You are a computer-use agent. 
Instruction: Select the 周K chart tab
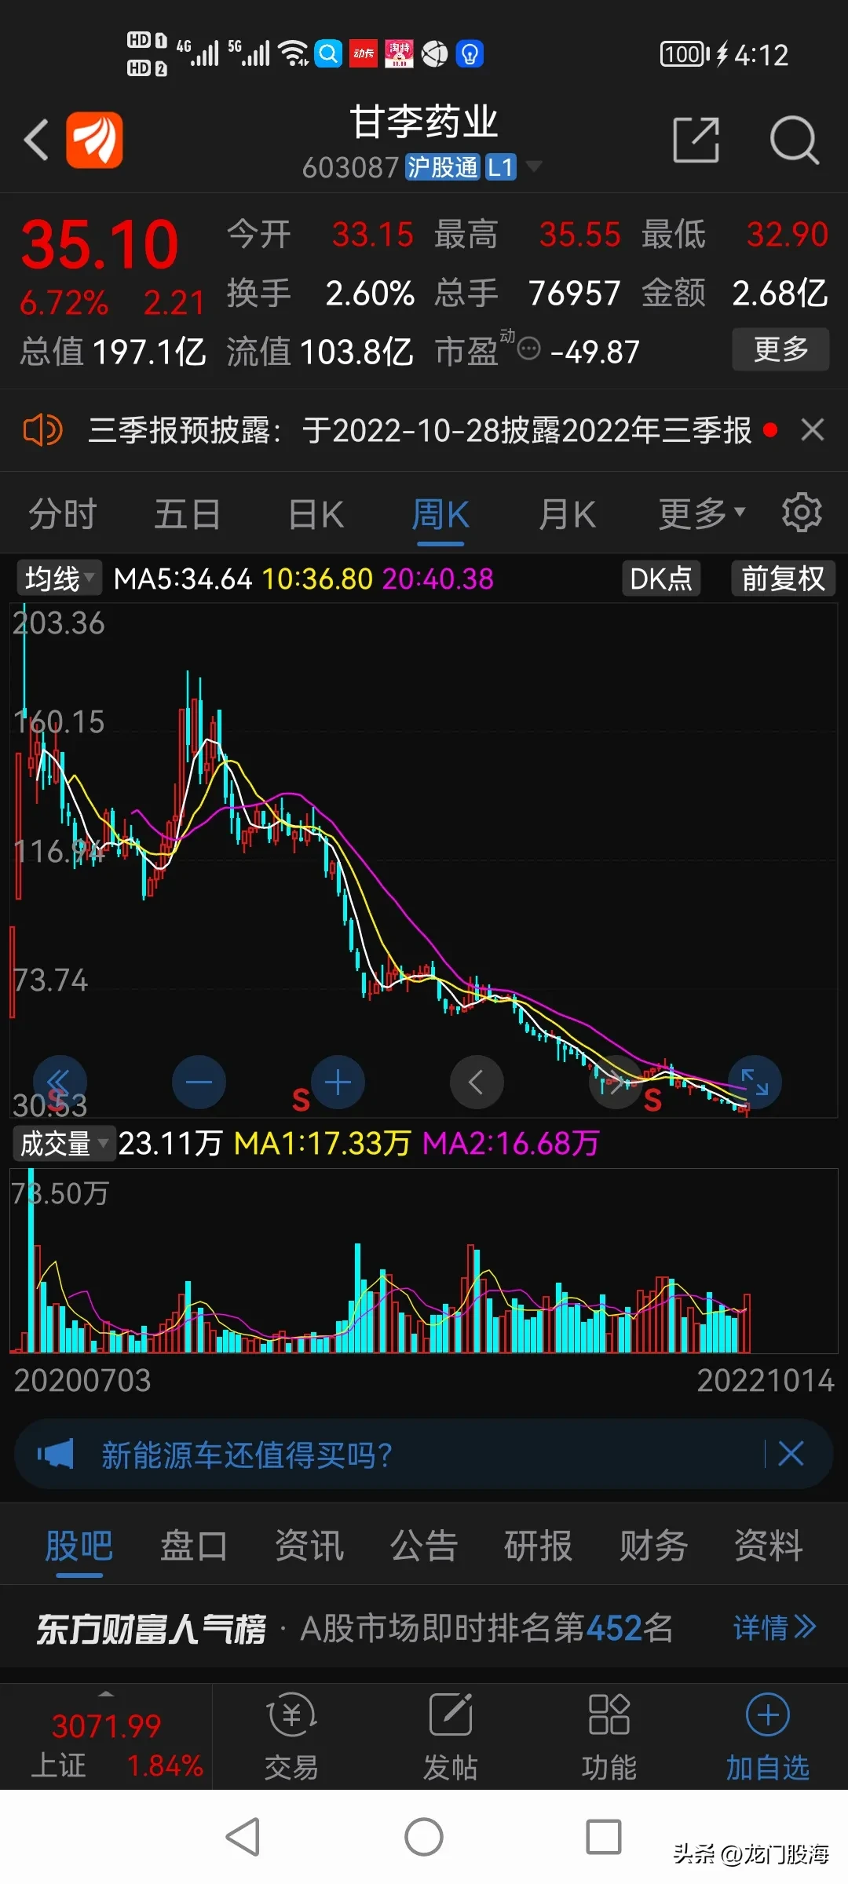(x=440, y=516)
